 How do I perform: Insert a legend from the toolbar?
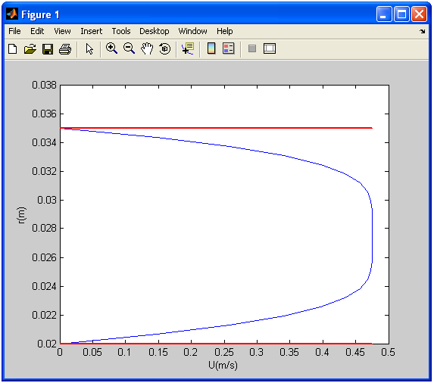[229, 48]
